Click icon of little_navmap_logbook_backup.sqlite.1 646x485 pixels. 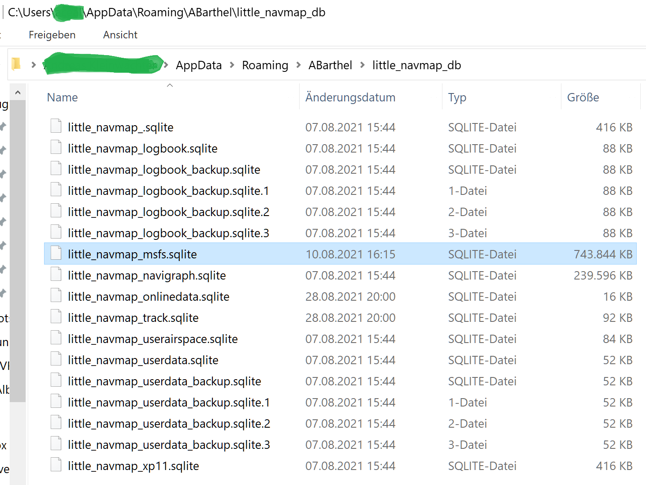tap(56, 190)
